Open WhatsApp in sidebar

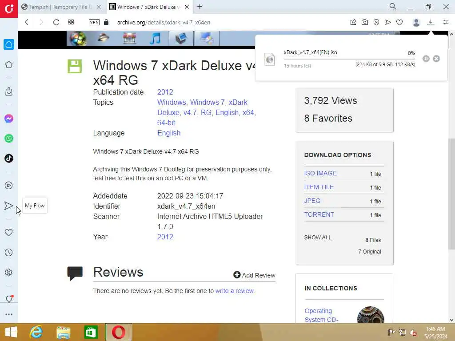[9, 139]
